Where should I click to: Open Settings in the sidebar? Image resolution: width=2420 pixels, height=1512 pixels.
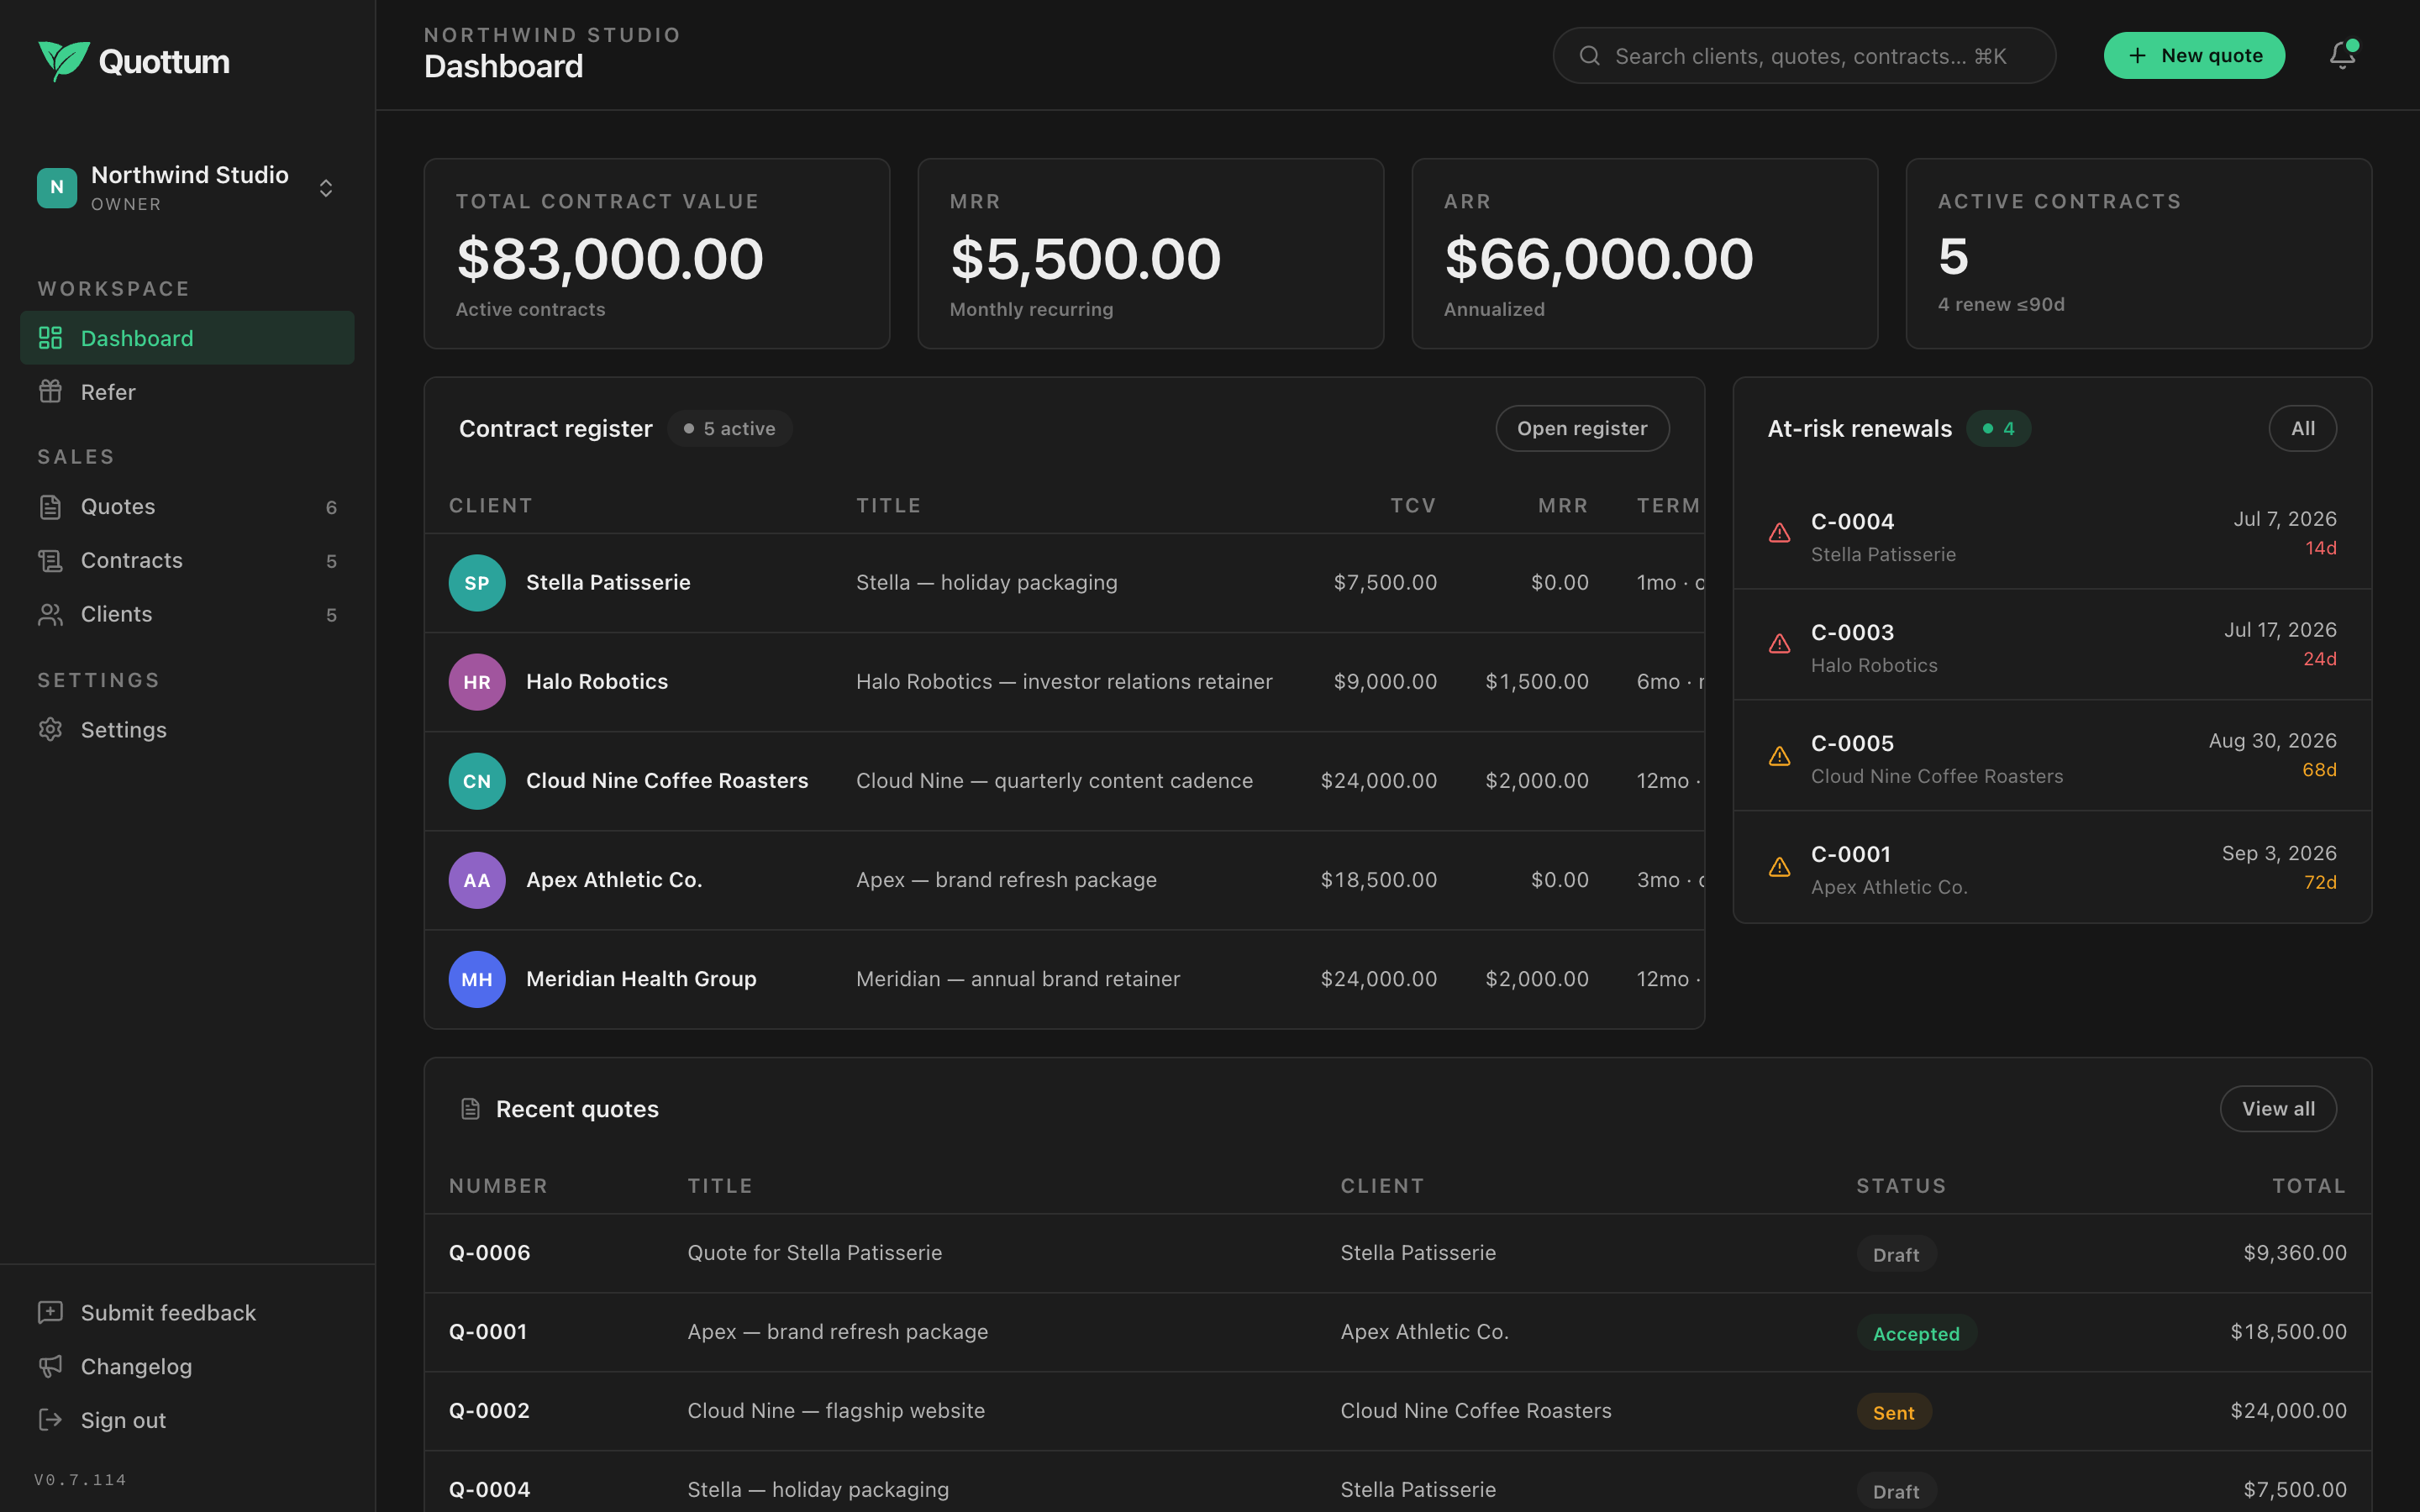(x=187, y=730)
